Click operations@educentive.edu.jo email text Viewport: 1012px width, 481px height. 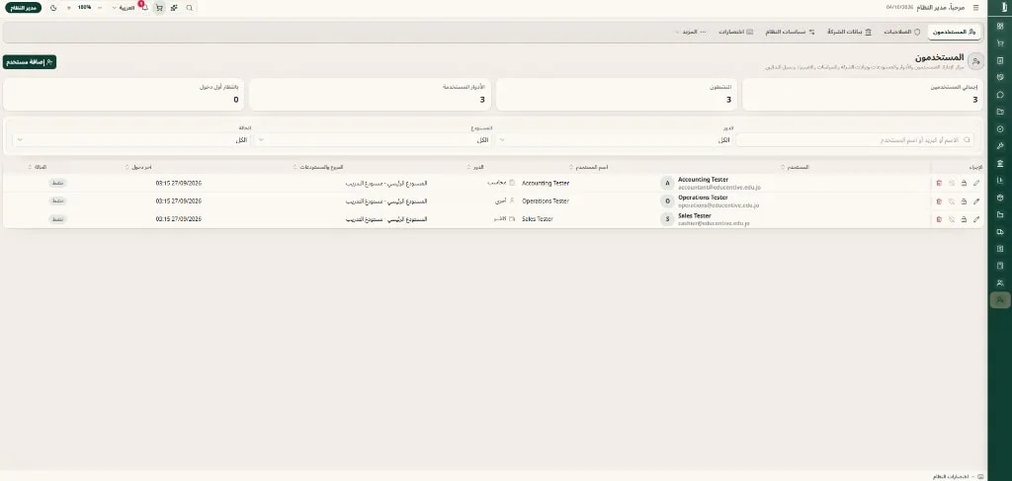pyautogui.click(x=719, y=205)
